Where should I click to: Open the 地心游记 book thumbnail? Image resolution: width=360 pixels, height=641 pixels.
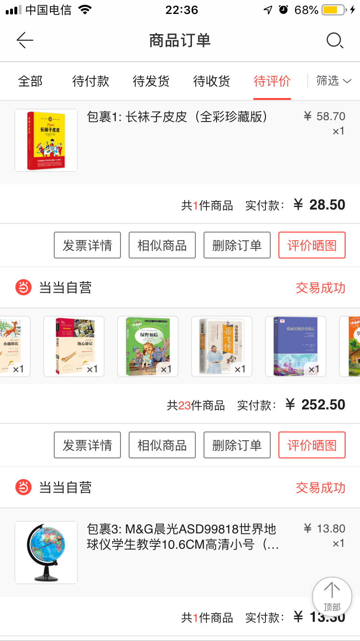click(74, 346)
